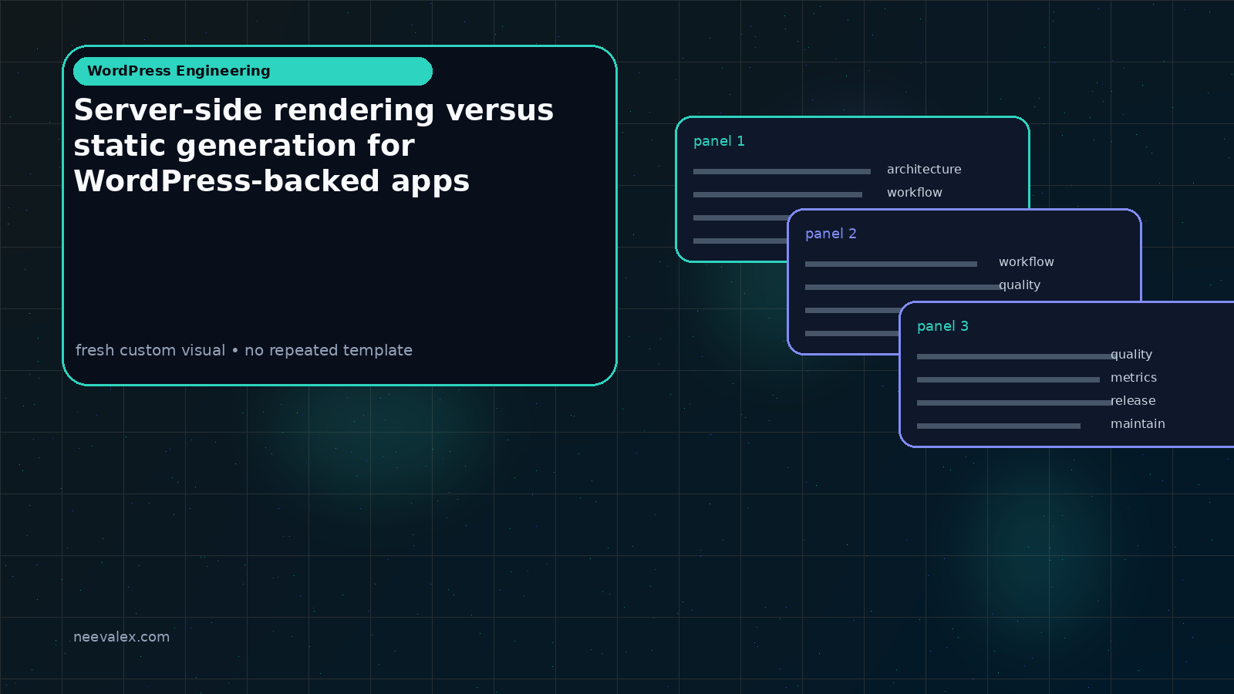Click the 'fresh custom visual' caption
1234x694 pixels.
(x=244, y=350)
